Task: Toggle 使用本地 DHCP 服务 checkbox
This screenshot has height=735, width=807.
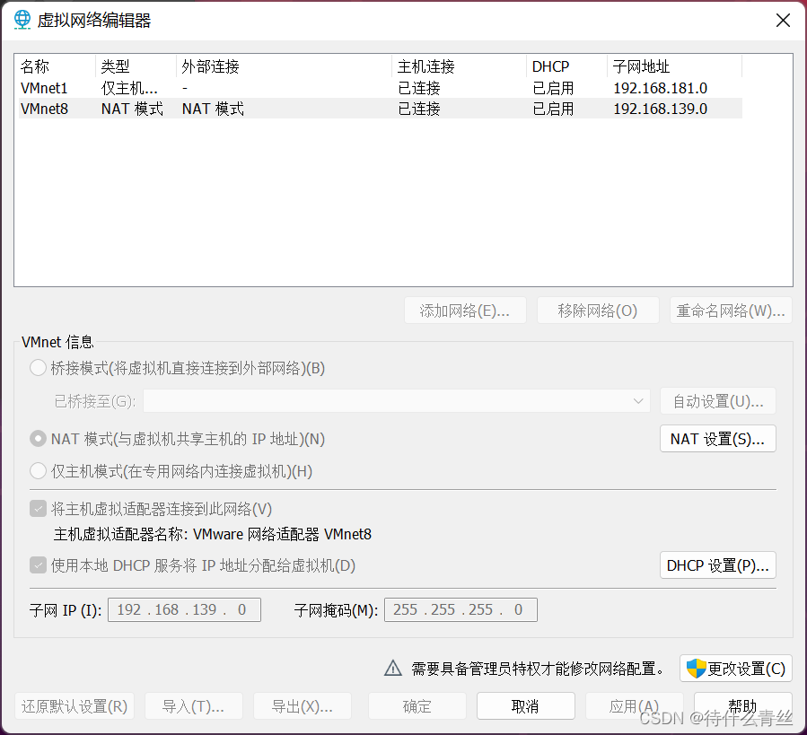Action: (x=38, y=565)
